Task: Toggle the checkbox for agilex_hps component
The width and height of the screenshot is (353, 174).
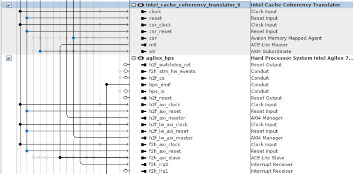Action: coord(9,58)
